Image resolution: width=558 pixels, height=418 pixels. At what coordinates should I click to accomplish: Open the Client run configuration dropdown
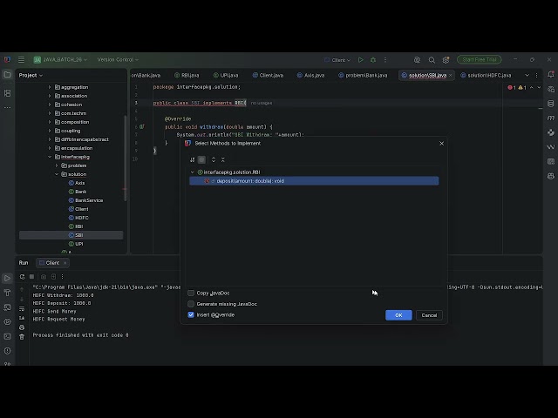(x=337, y=60)
